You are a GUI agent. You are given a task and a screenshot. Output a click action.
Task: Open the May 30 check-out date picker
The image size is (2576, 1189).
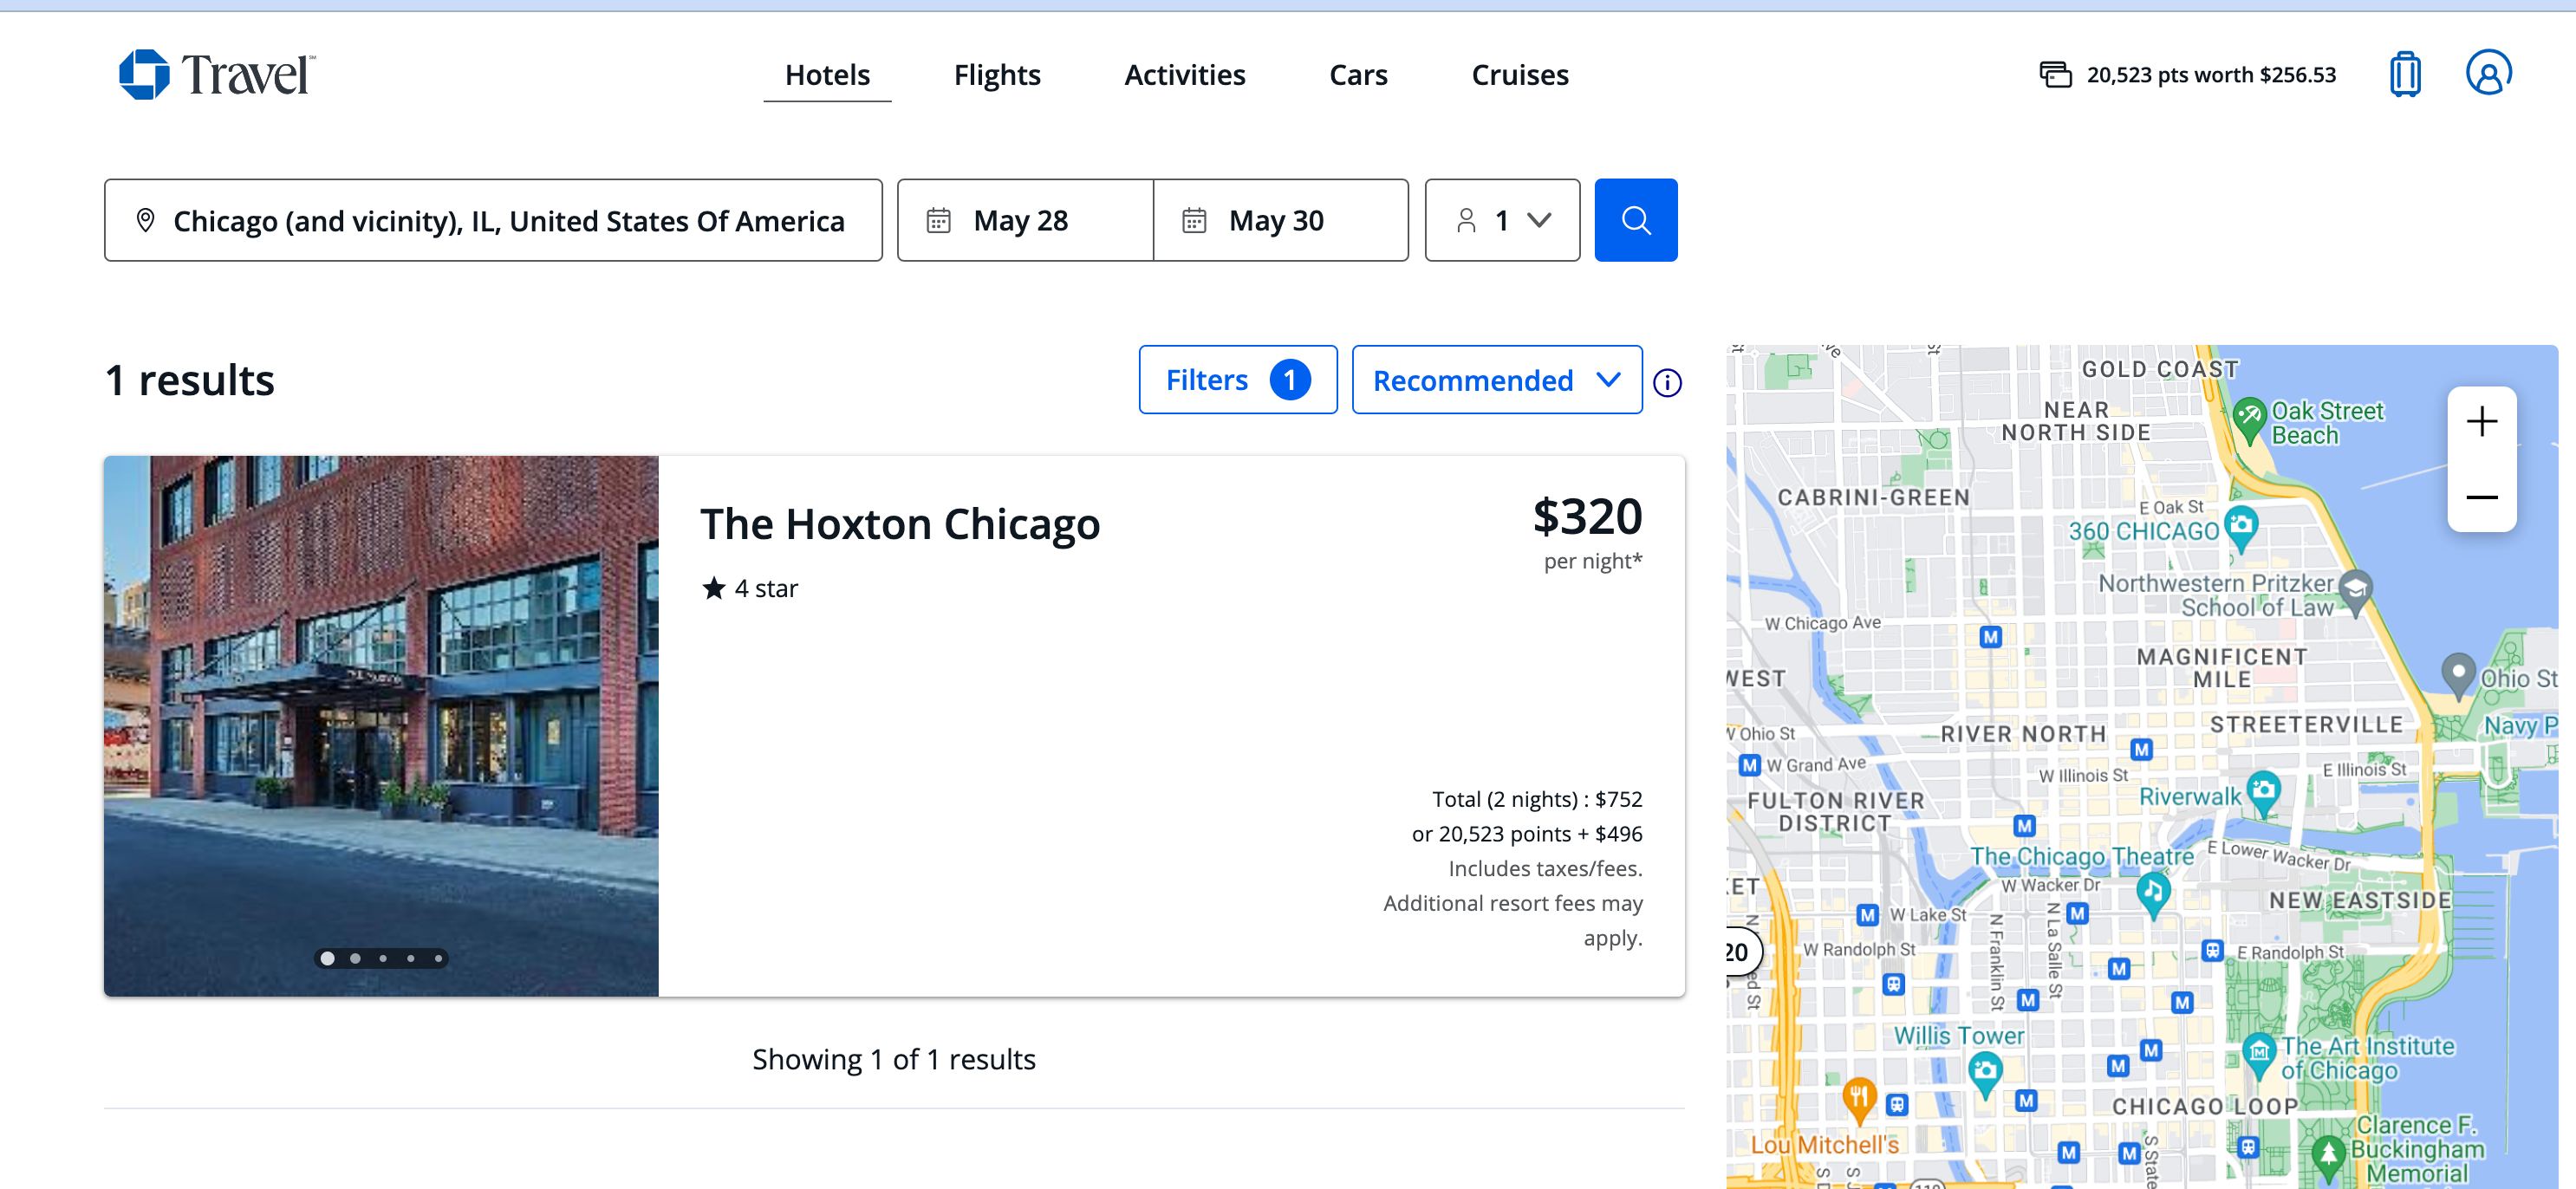pos(1279,220)
